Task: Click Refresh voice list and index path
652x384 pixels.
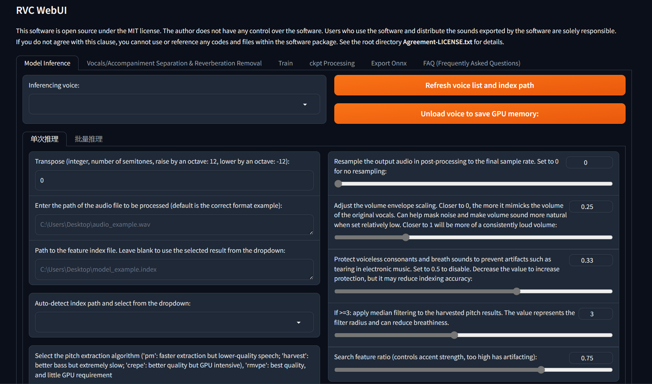Action: [480, 85]
